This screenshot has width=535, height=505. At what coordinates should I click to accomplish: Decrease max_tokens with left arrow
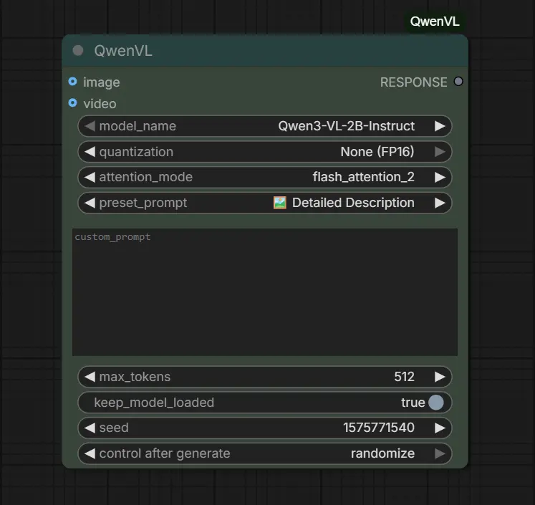coord(90,377)
